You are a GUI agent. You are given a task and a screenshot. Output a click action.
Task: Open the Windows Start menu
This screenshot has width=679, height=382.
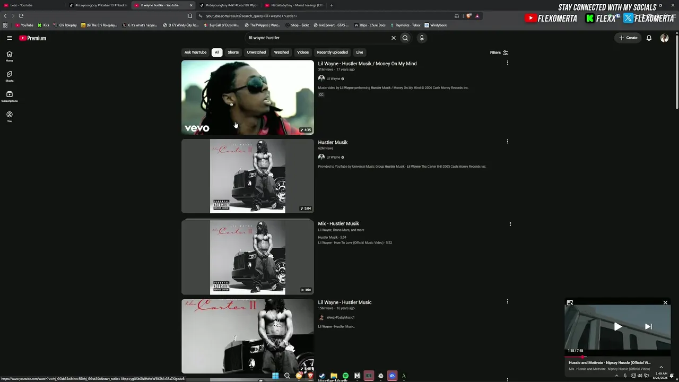pyautogui.click(x=275, y=376)
